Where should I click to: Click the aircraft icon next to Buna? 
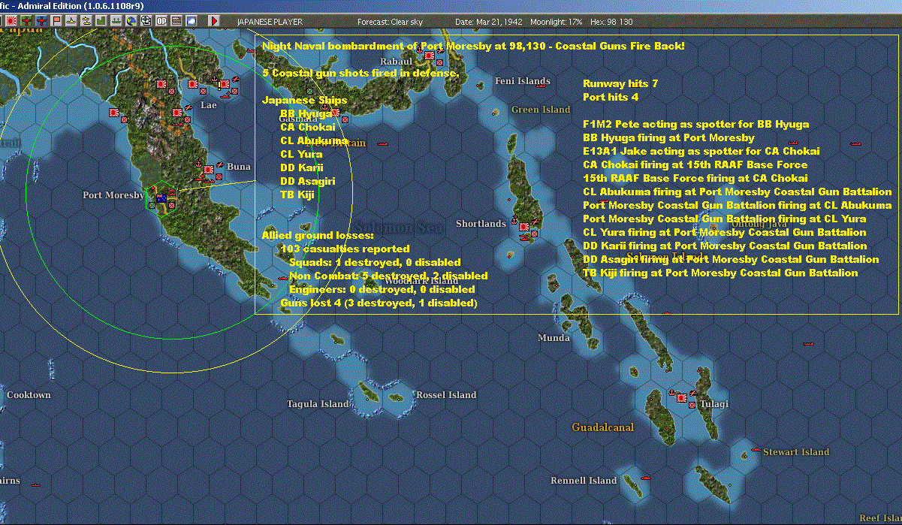click(219, 165)
